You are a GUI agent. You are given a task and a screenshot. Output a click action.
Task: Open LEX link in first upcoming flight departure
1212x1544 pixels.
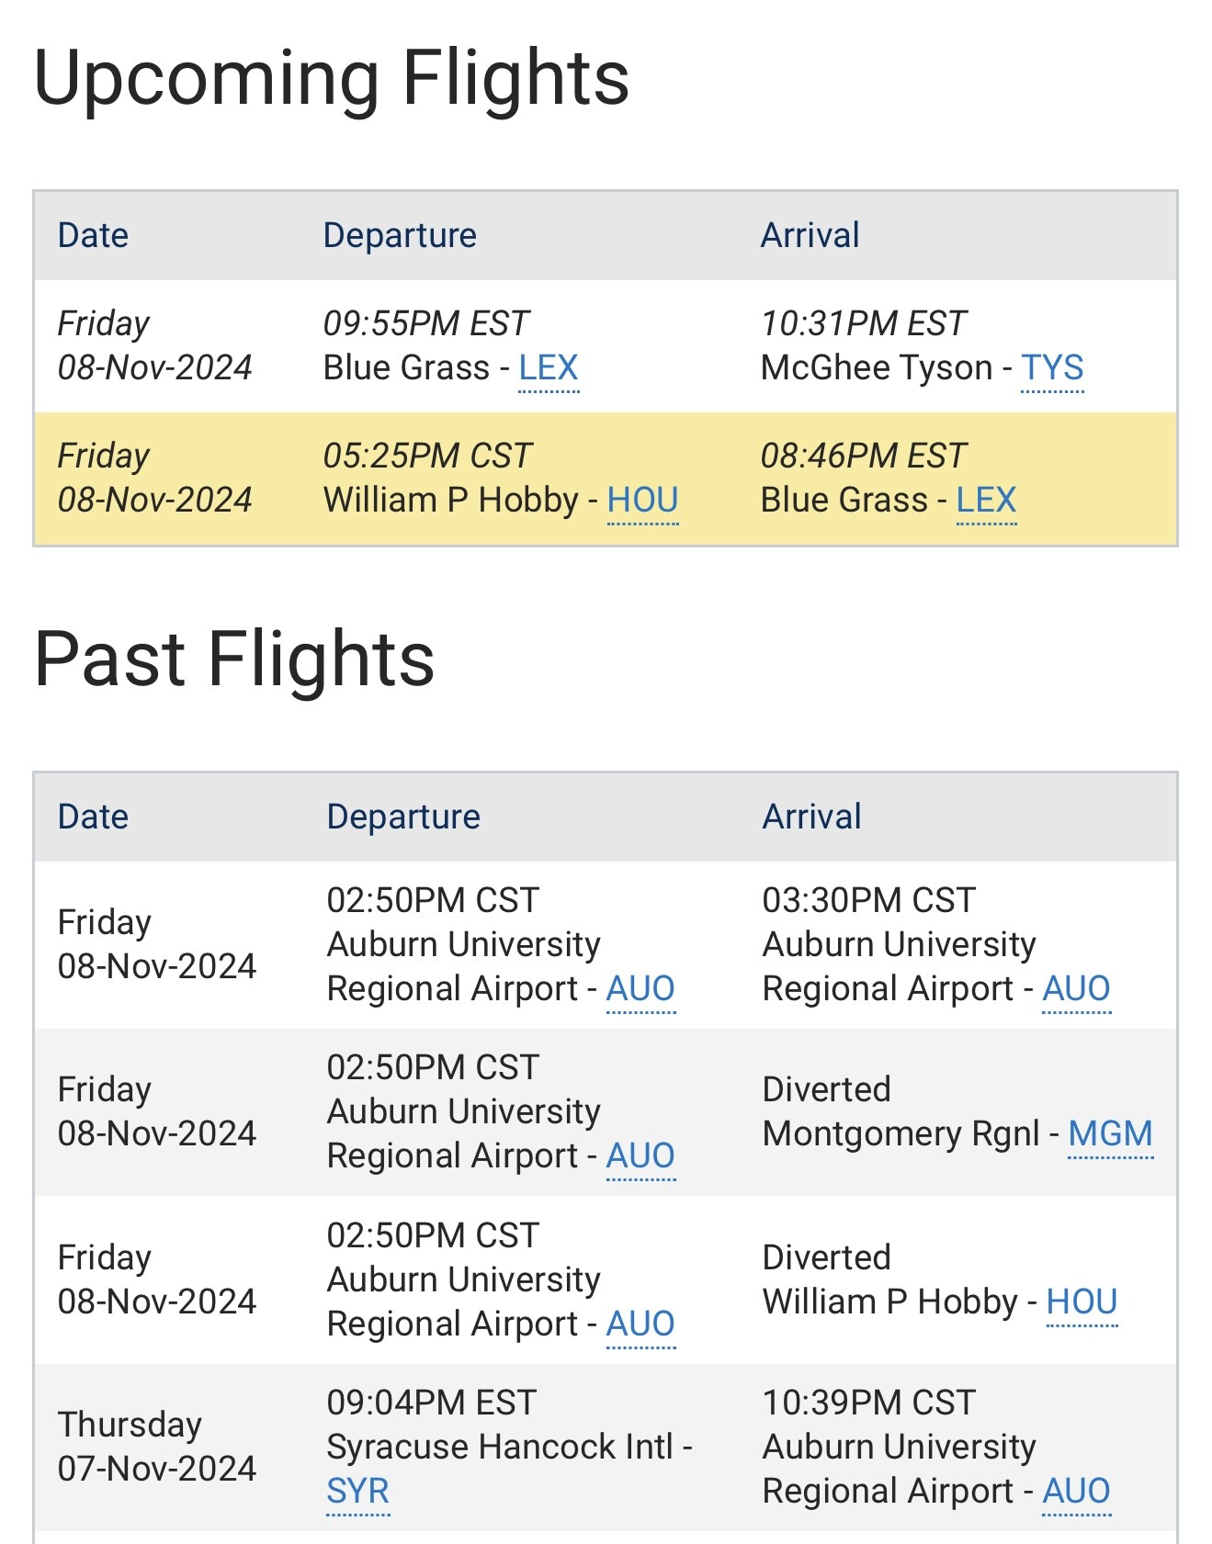[x=549, y=368]
